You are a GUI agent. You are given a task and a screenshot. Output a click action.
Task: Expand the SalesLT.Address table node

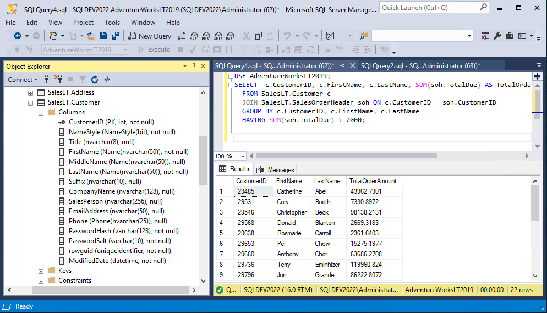click(x=31, y=93)
